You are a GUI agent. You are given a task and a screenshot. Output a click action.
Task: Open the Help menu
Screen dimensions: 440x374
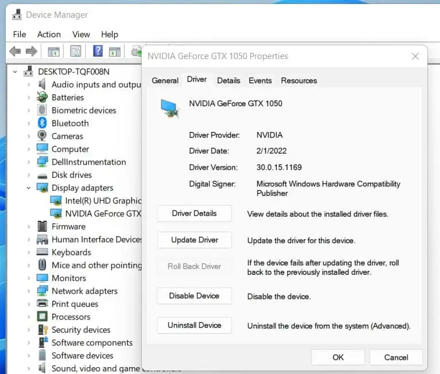coord(110,34)
